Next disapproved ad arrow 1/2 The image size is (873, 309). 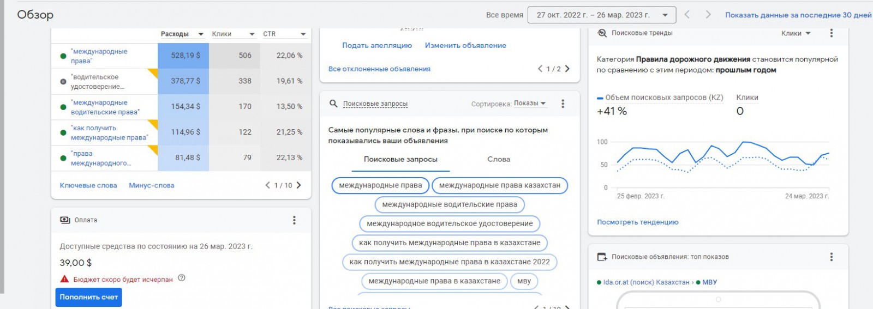567,69
